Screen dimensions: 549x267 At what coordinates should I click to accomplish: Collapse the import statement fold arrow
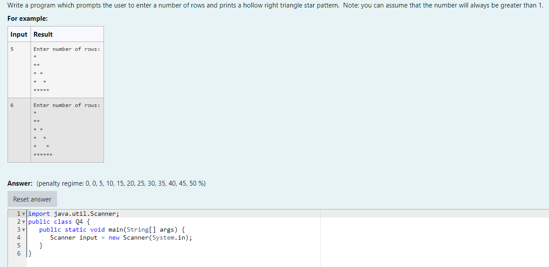point(23,214)
